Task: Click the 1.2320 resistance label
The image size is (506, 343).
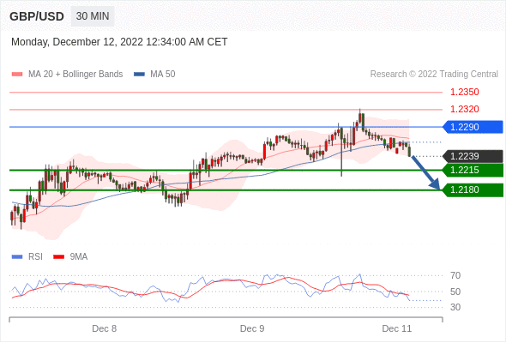Action: pyautogui.click(x=465, y=110)
